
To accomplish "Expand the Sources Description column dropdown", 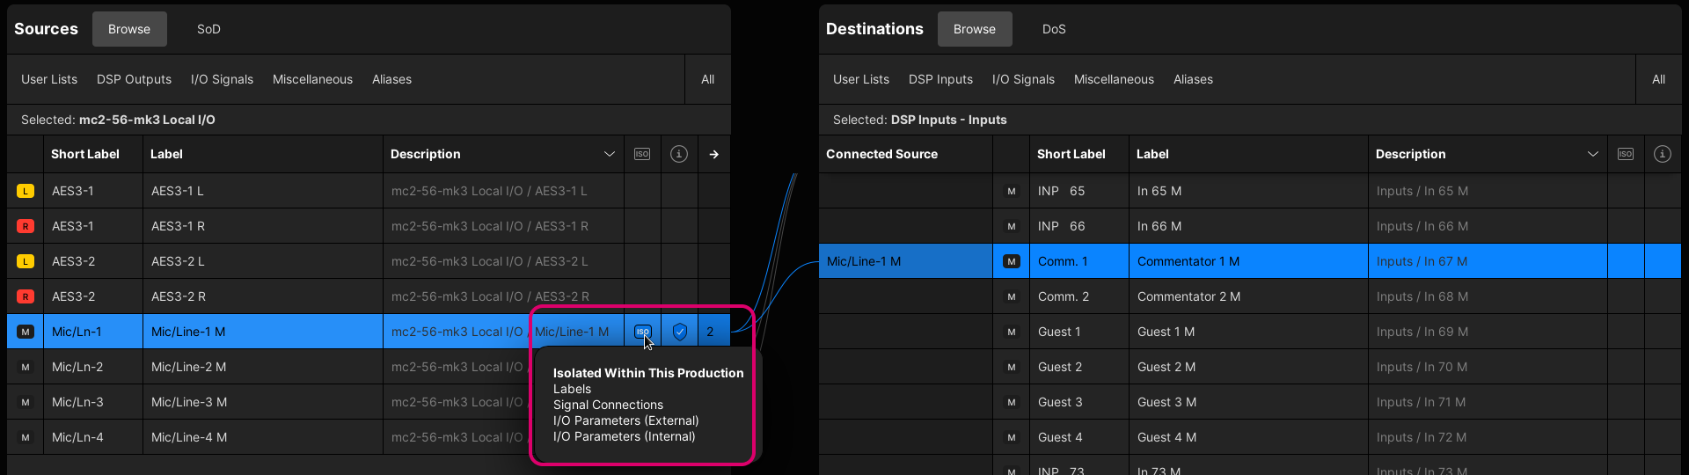I will pyautogui.click(x=609, y=154).
